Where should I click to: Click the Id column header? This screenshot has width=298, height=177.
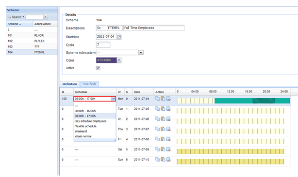click(66, 92)
